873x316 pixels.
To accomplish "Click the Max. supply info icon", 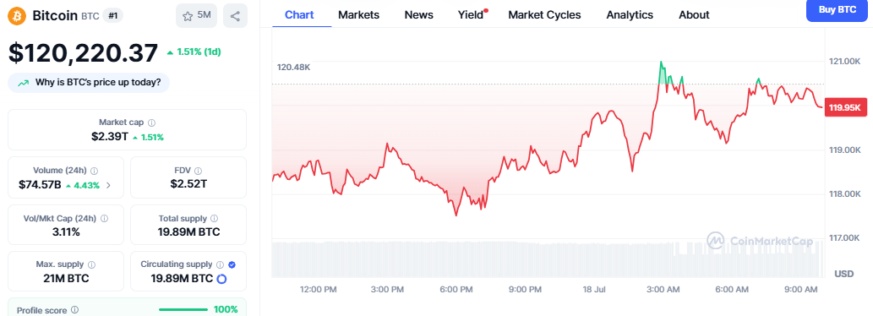I will coord(91,264).
